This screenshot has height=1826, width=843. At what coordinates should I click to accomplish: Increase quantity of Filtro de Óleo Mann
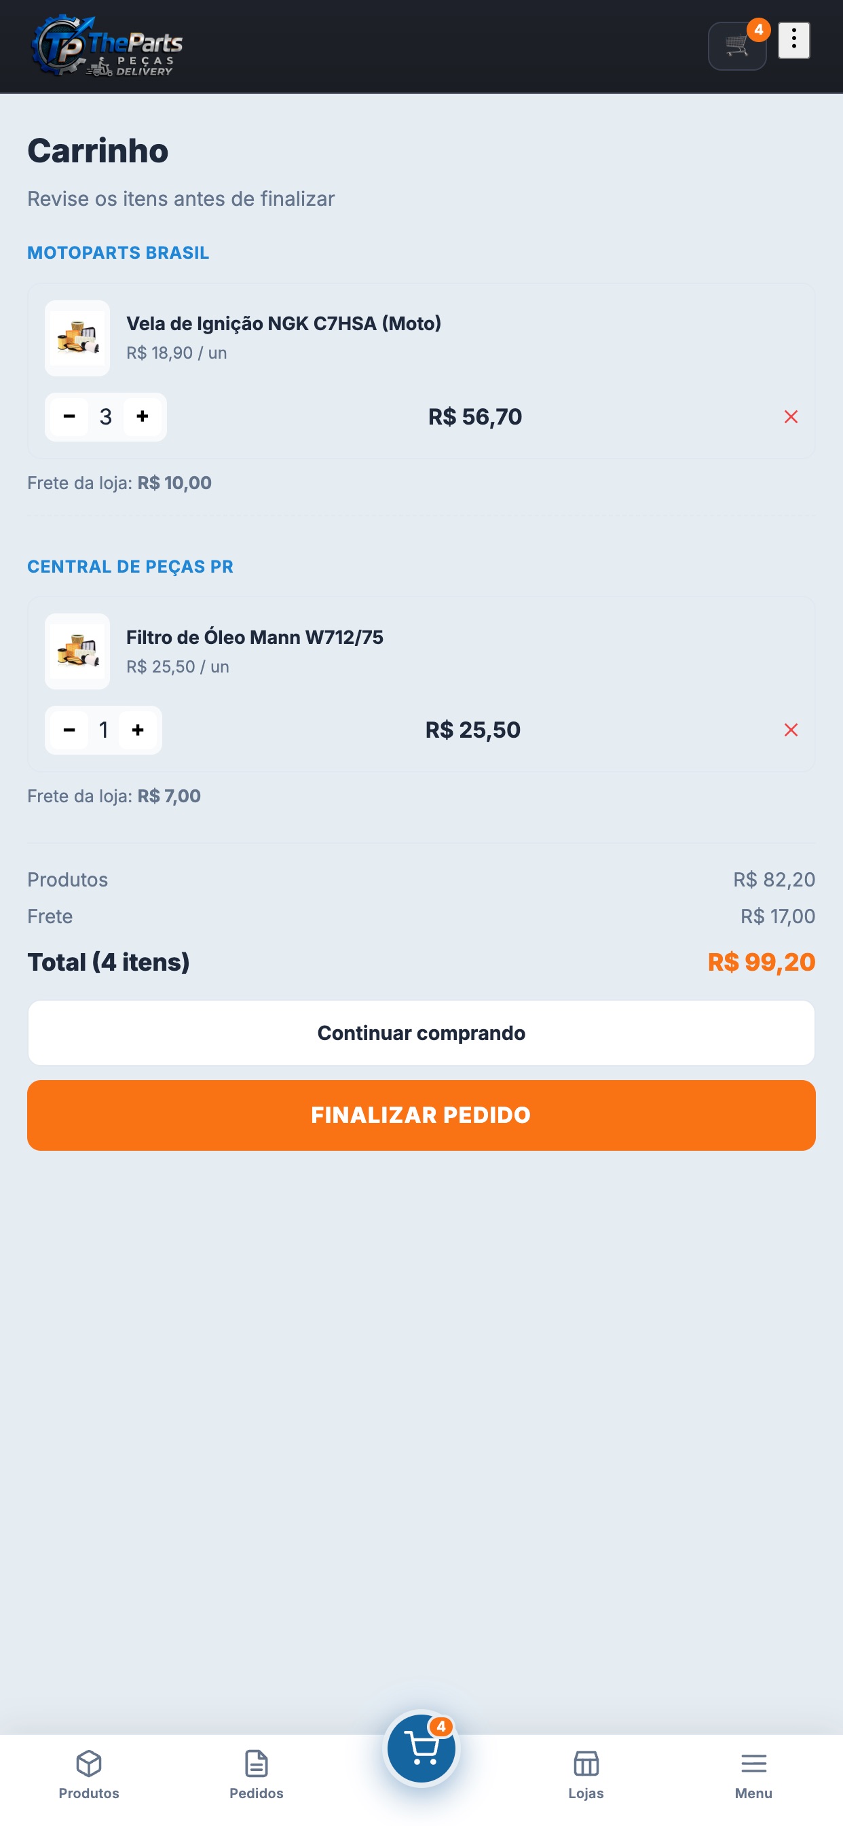(x=138, y=730)
